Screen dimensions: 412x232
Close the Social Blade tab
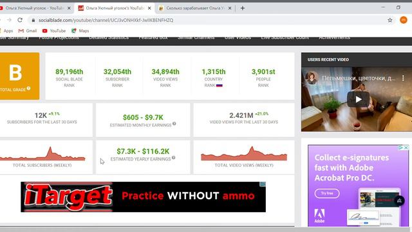point(149,8)
